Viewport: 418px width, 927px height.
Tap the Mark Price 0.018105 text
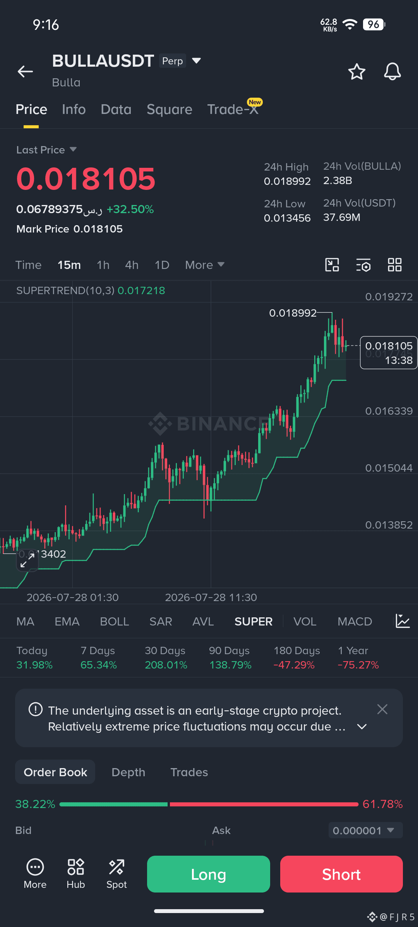click(70, 229)
